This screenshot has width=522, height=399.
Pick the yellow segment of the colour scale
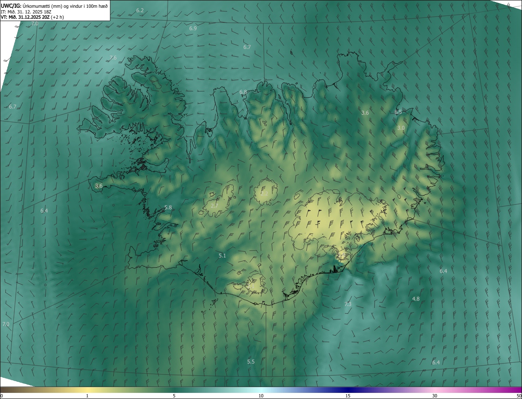[88, 390]
